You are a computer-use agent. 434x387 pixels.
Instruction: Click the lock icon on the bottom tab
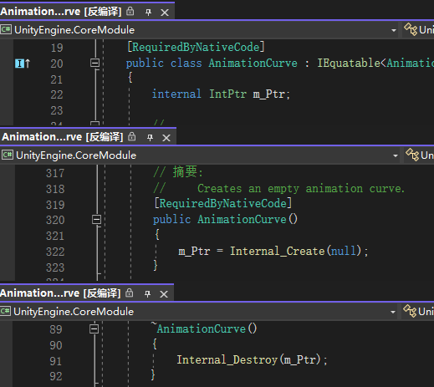coord(130,293)
